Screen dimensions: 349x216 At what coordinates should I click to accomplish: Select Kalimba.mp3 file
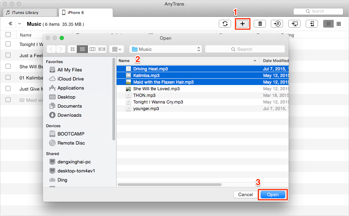202,75
